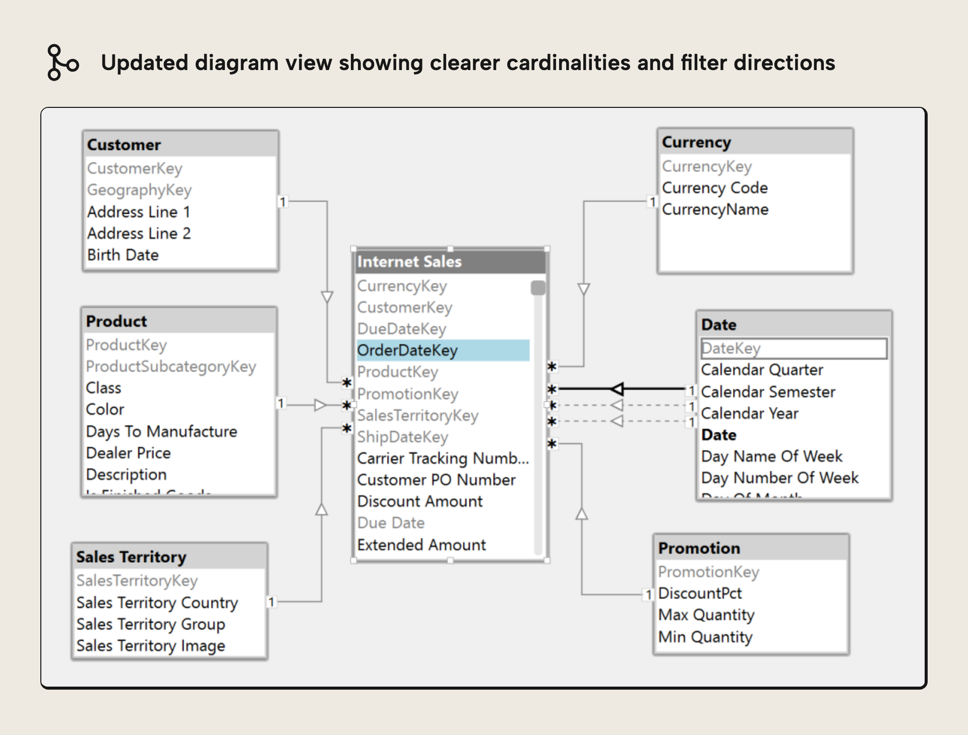
Task: Click Day Name Of Week field
Action: 772,457
